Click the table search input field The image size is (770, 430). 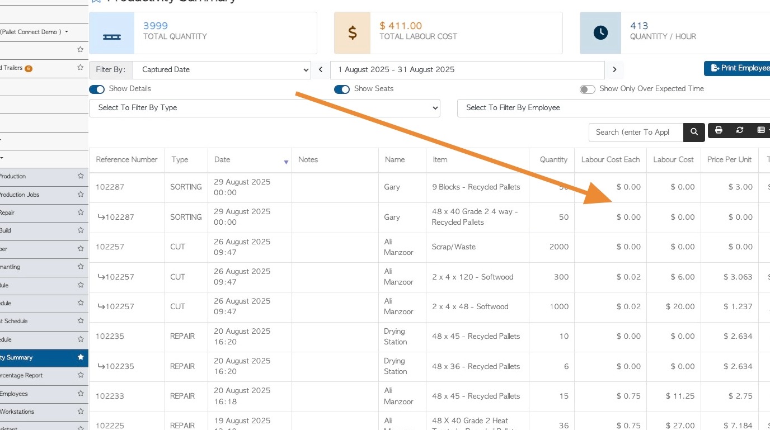tap(636, 133)
